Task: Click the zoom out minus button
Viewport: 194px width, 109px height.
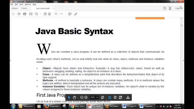Action: tap(82, 97)
